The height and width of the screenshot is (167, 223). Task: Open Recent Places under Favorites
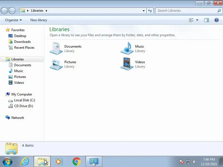tap(21, 47)
